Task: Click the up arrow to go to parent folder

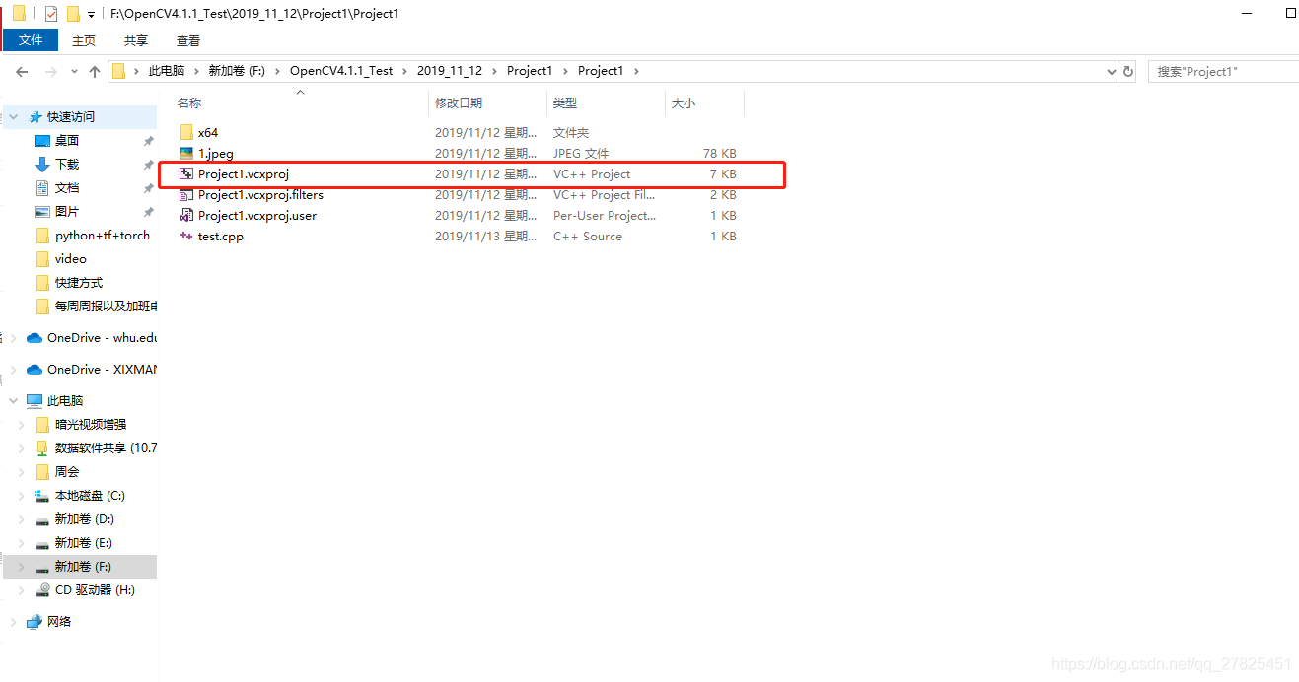Action: [94, 70]
